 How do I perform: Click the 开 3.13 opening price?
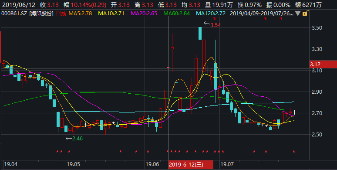[x=120, y=5]
